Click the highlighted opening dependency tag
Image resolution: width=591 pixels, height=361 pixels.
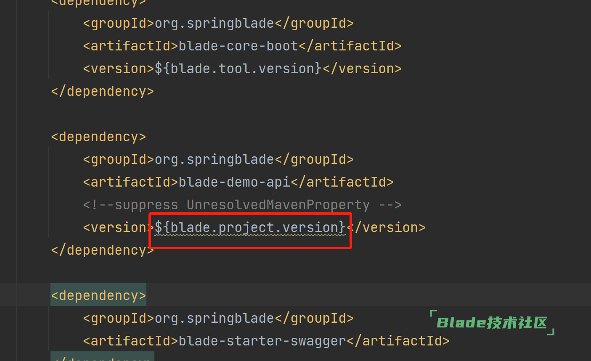(98, 295)
